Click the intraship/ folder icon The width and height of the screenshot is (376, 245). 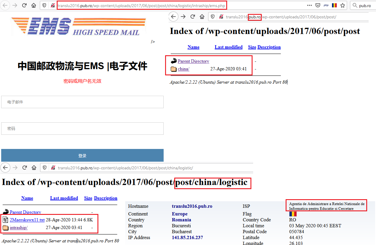click(x=6, y=228)
